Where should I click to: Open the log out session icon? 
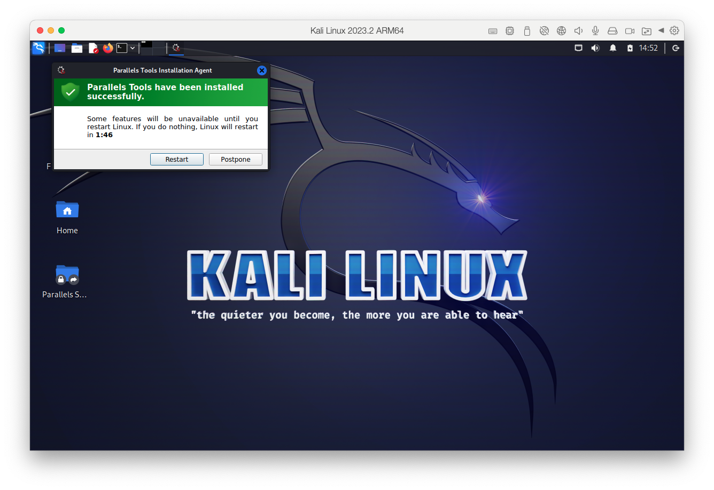[676, 48]
